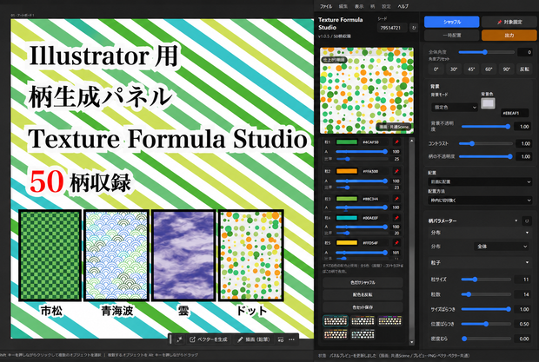The image size is (539, 362).
Task: Adjust the コントラスト slider
Action: (485, 143)
